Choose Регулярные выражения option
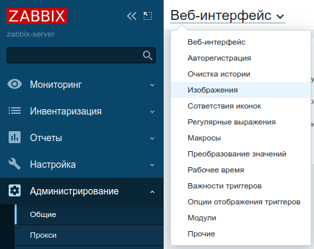Image resolution: width=314 pixels, height=249 pixels. tap(241, 122)
